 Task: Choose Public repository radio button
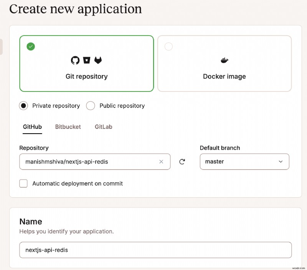tap(91, 106)
